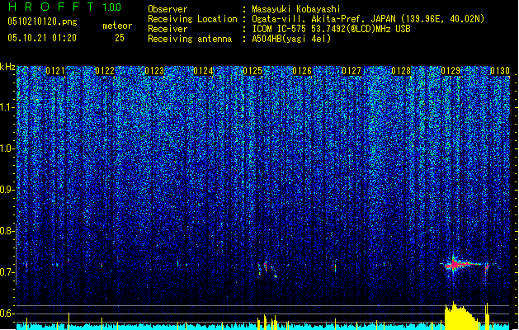
Task: Click the forked meteor echo cluster near 0125
Action: [267, 269]
